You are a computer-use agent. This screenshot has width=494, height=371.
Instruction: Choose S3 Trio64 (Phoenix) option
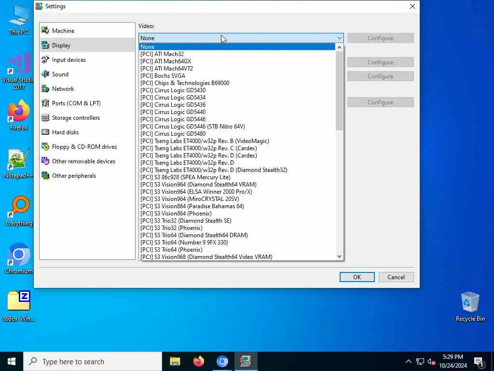237,250
